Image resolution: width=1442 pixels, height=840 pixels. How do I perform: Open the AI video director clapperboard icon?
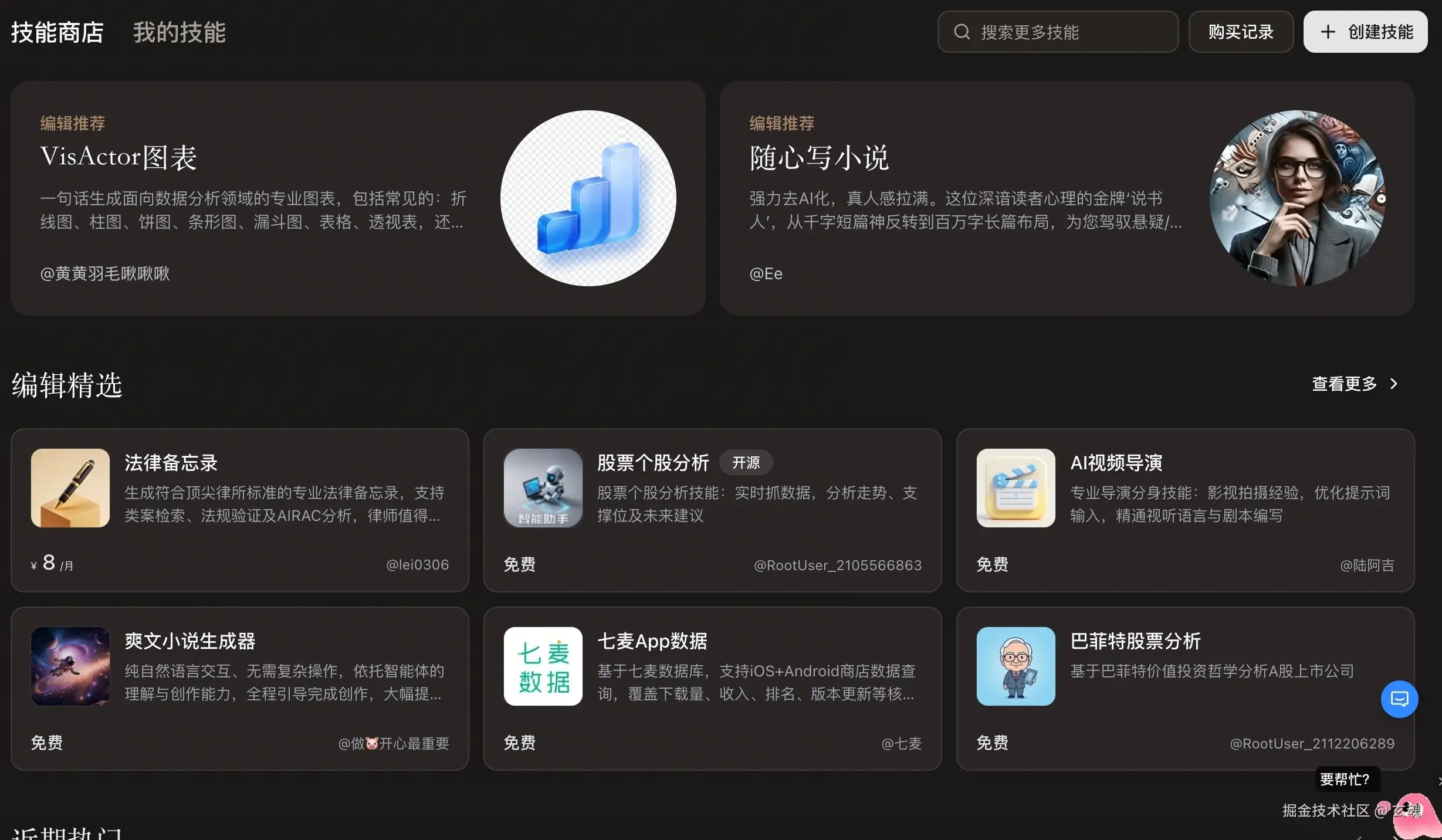point(1016,488)
